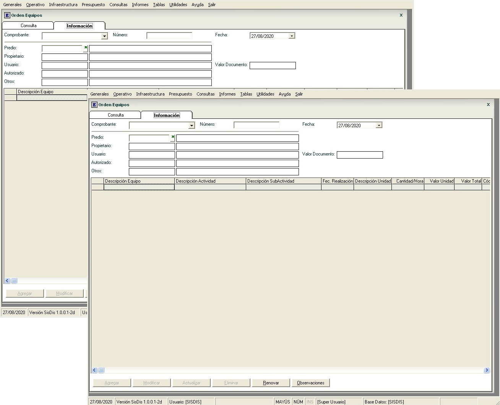Select the Descripción Actividad column header
500x405 pixels.
210,181
